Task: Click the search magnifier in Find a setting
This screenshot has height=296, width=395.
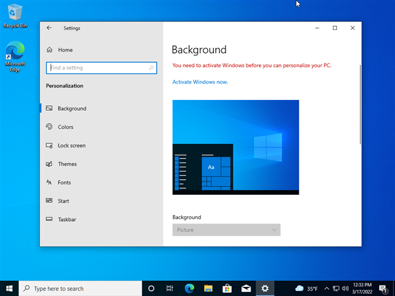Action: [151, 68]
